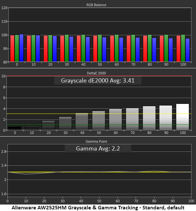Click the white DeltaE bar at 100
The height and width of the screenshot is (211, 196).
(x=182, y=117)
